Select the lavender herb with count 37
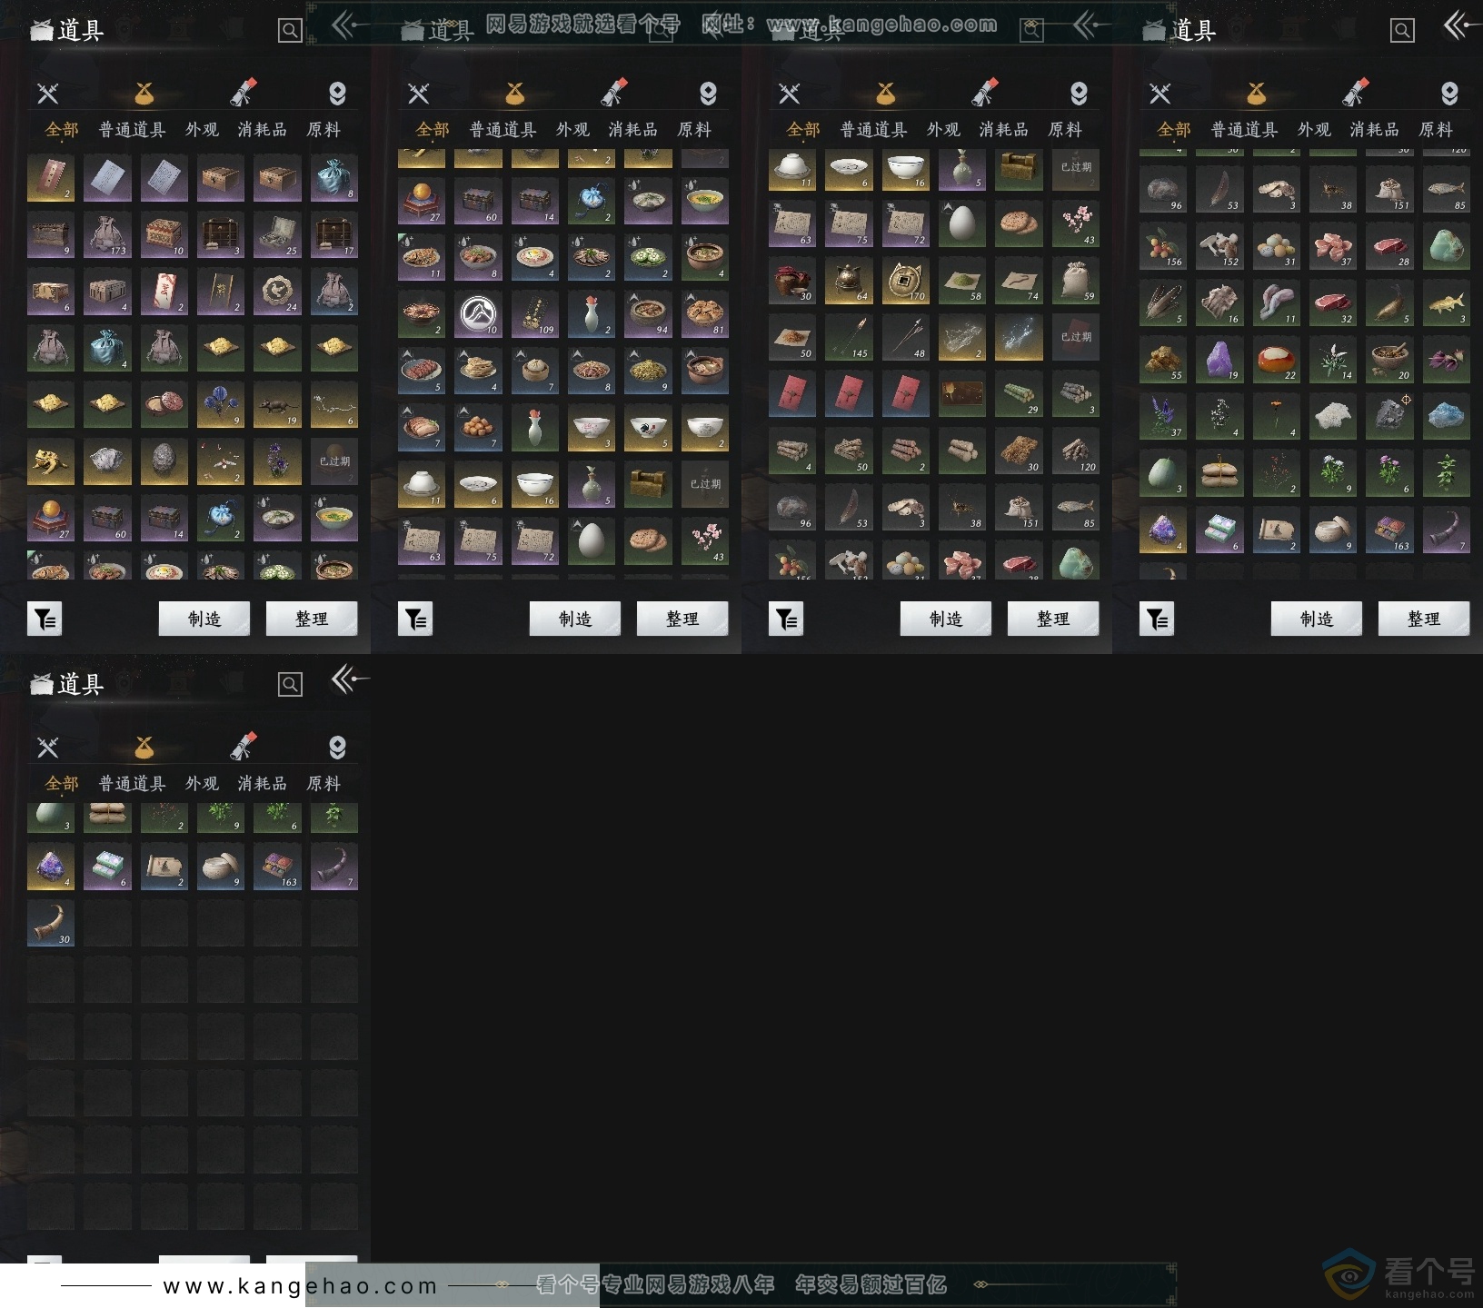Viewport: 1483px width, 1308px height. coord(1163,417)
